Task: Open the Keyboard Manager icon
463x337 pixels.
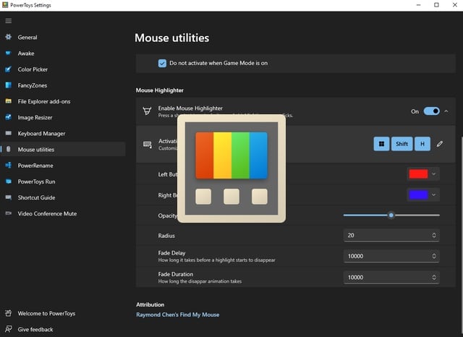Action: (x=8, y=134)
